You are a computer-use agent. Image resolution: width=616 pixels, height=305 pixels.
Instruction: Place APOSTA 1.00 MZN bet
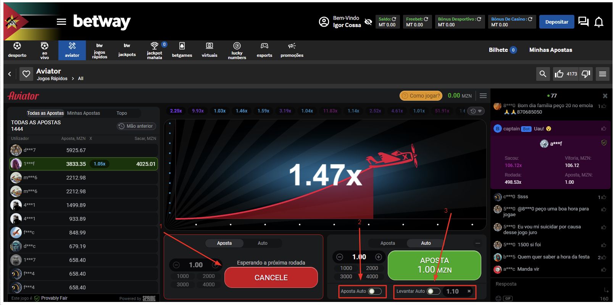click(x=434, y=265)
